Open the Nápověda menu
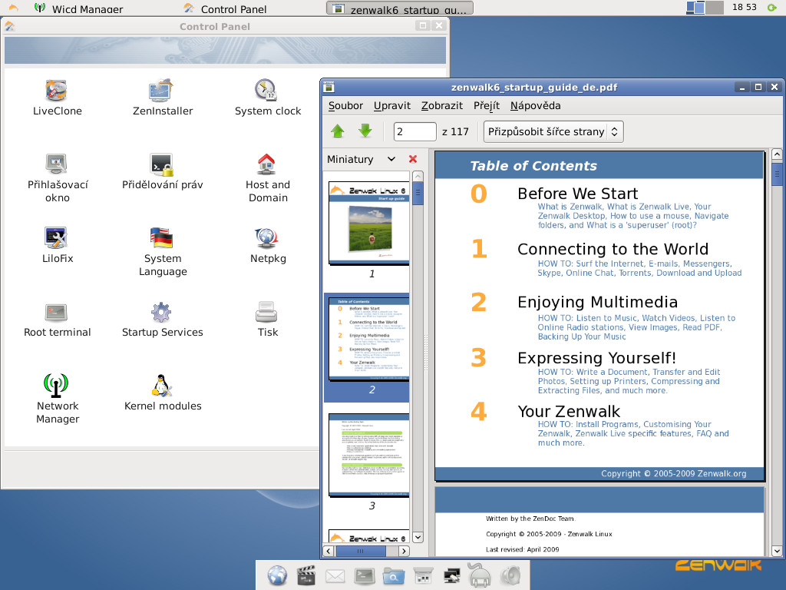This screenshot has height=590, width=786. point(535,105)
